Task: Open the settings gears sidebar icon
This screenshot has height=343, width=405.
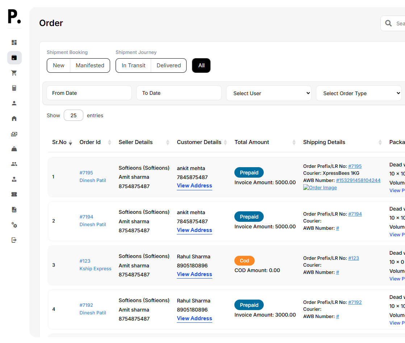Action: click(14, 225)
